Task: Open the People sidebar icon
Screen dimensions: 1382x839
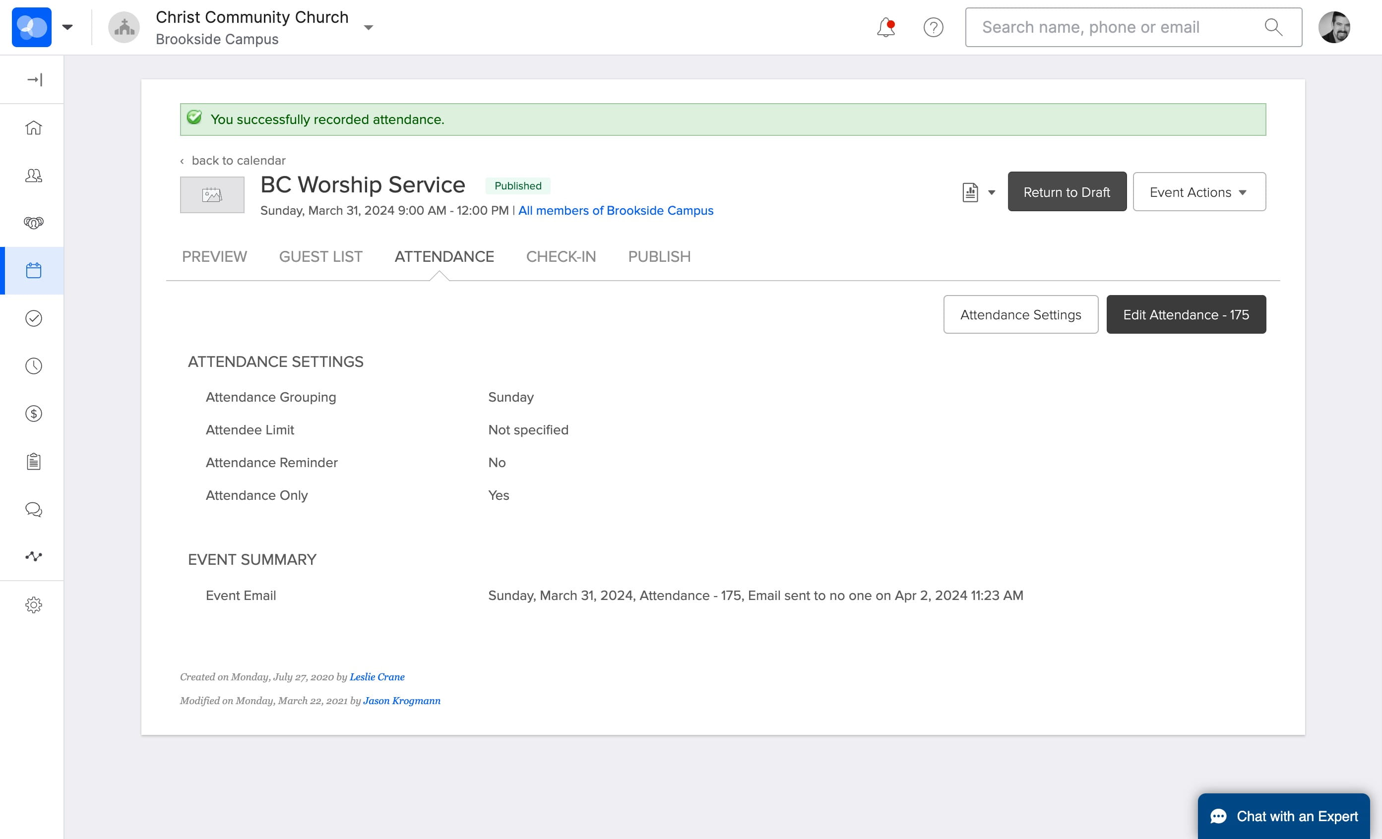Action: (x=34, y=176)
